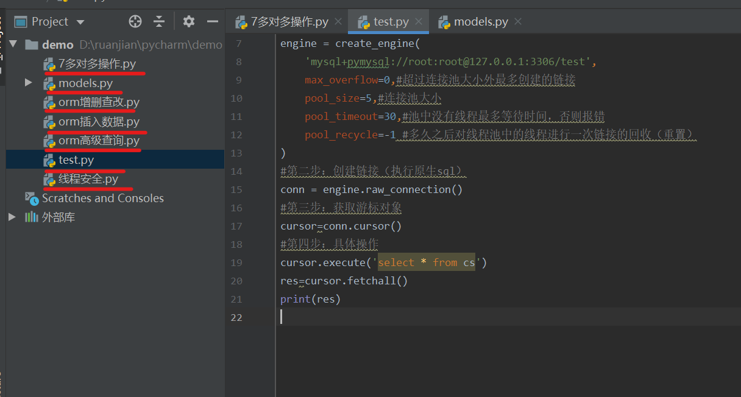Click line number 15 in gutter
The width and height of the screenshot is (741, 397).
(236, 189)
